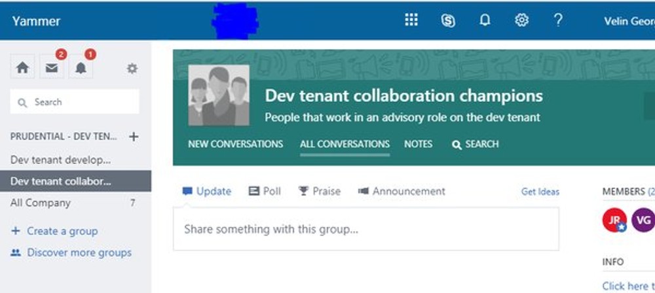Select the Dev tenant collabor... group
This screenshot has height=293, width=655.
[x=75, y=181]
